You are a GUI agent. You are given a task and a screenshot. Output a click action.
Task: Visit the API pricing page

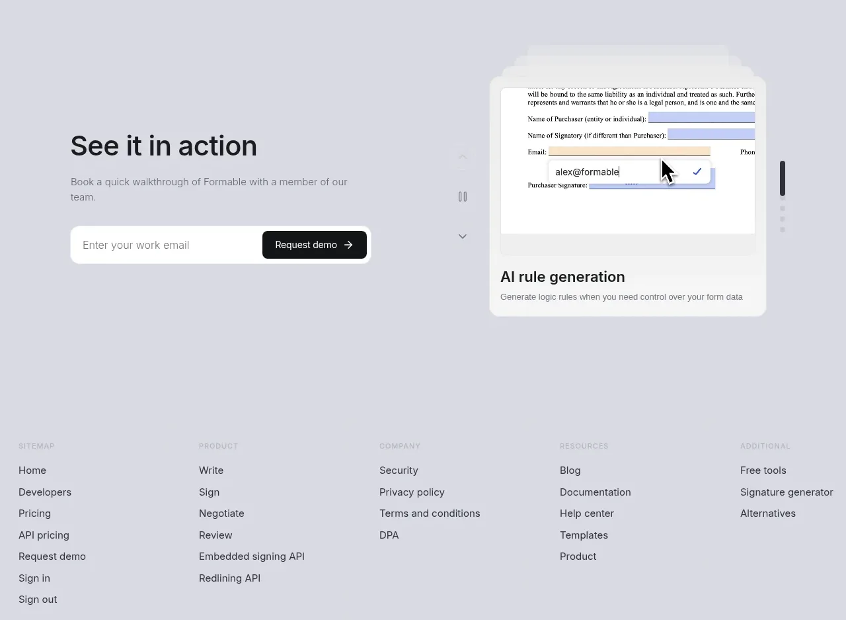click(x=44, y=535)
